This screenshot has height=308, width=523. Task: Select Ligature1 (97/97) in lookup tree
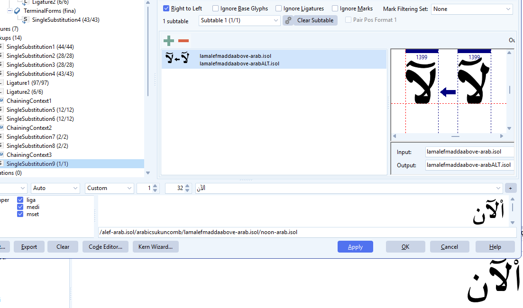coord(28,83)
